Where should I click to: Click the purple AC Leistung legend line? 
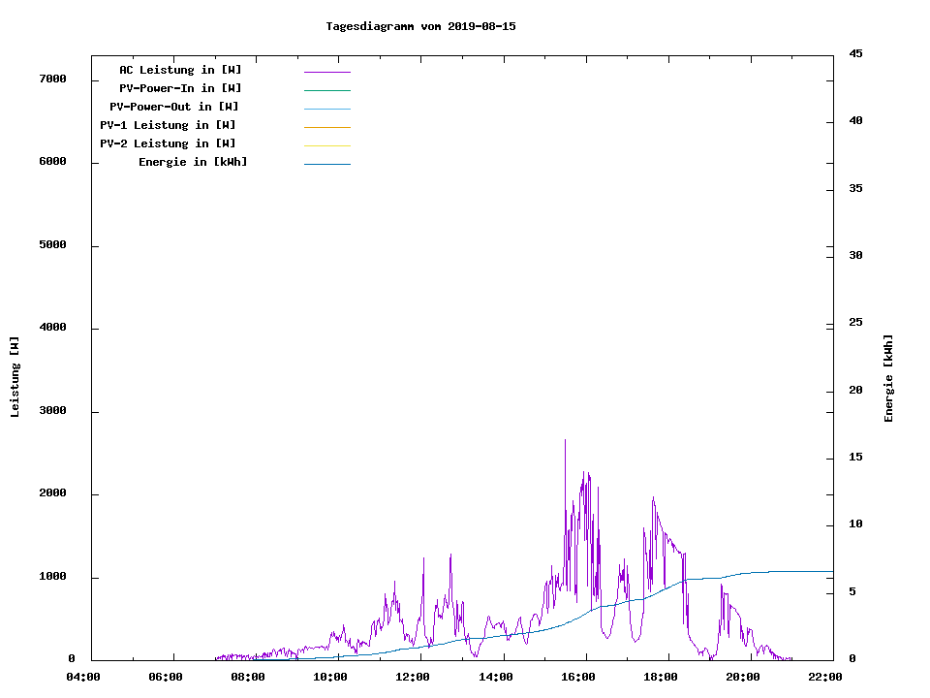[x=326, y=72]
